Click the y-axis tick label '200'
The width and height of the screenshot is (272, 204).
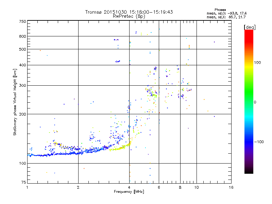[x=22, y=114]
